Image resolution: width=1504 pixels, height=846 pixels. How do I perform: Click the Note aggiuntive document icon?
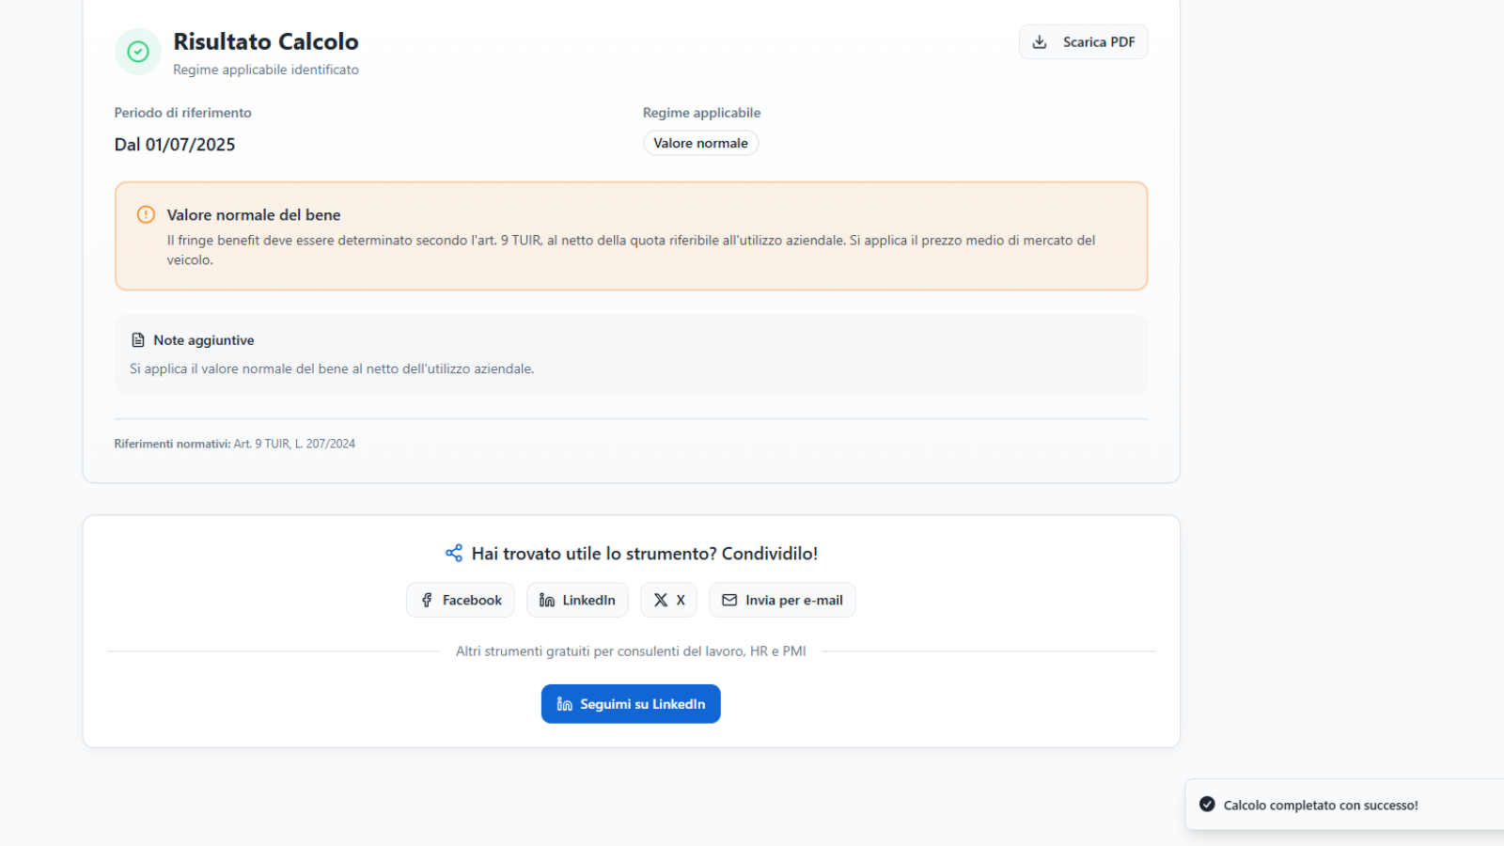click(138, 340)
